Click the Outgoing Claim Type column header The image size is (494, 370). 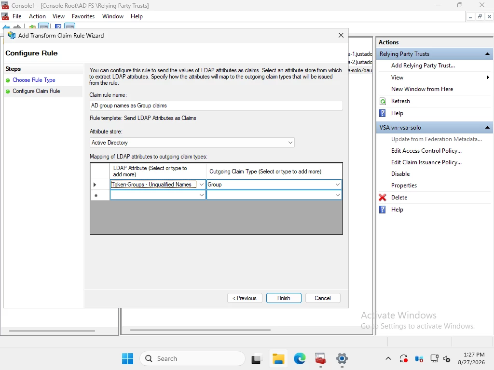pyautogui.click(x=274, y=172)
